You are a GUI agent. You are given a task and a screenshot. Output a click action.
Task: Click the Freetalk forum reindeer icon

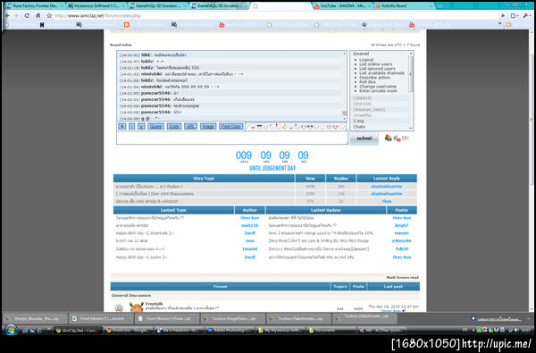point(137,307)
